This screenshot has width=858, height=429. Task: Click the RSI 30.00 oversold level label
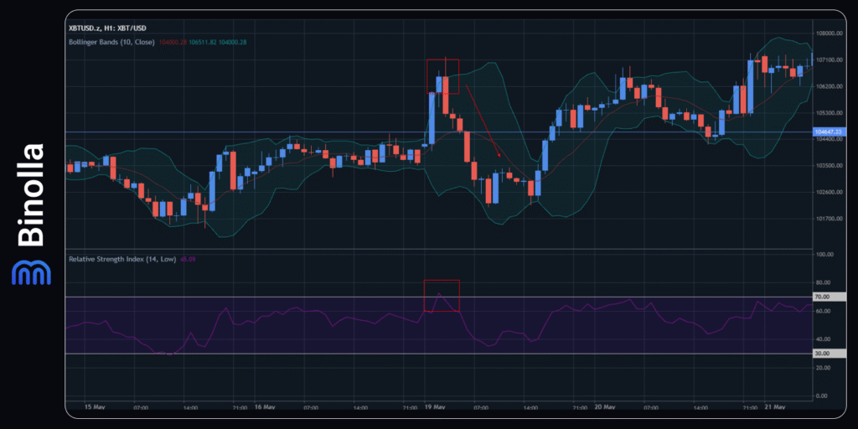pyautogui.click(x=821, y=354)
